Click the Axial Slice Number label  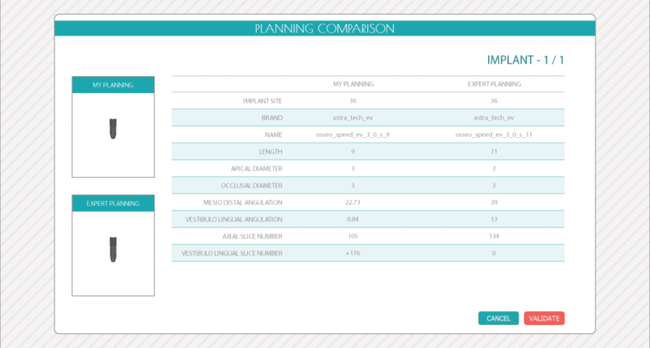252,236
